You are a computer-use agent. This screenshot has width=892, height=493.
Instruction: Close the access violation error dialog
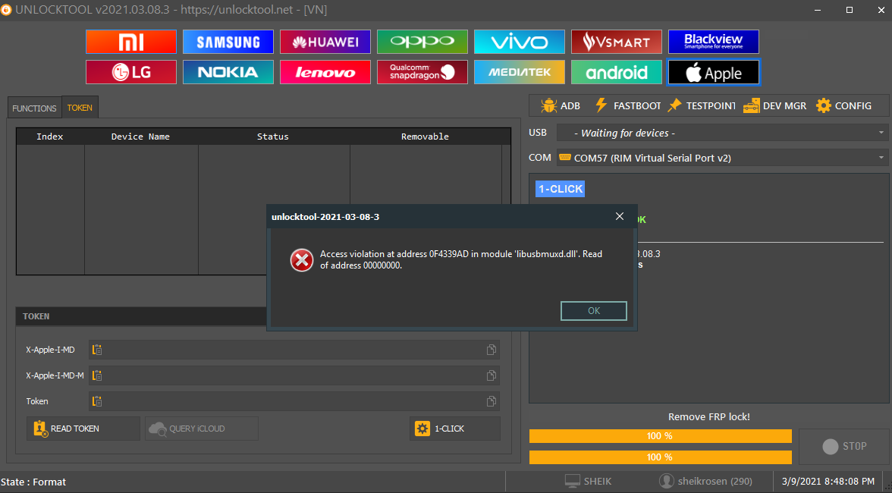pyautogui.click(x=620, y=217)
